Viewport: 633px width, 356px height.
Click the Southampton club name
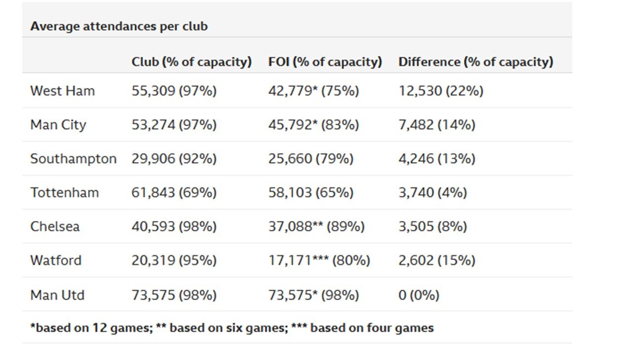pos(73,159)
